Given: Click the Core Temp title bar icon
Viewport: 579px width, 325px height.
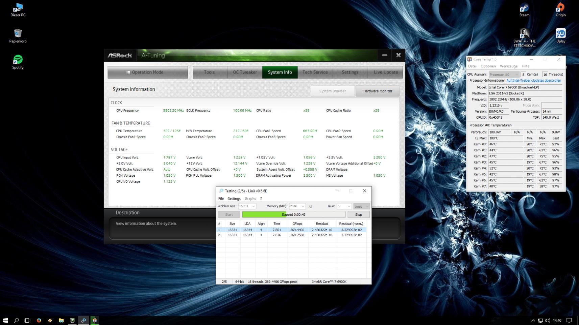Looking at the screenshot, I should click(x=469, y=59).
